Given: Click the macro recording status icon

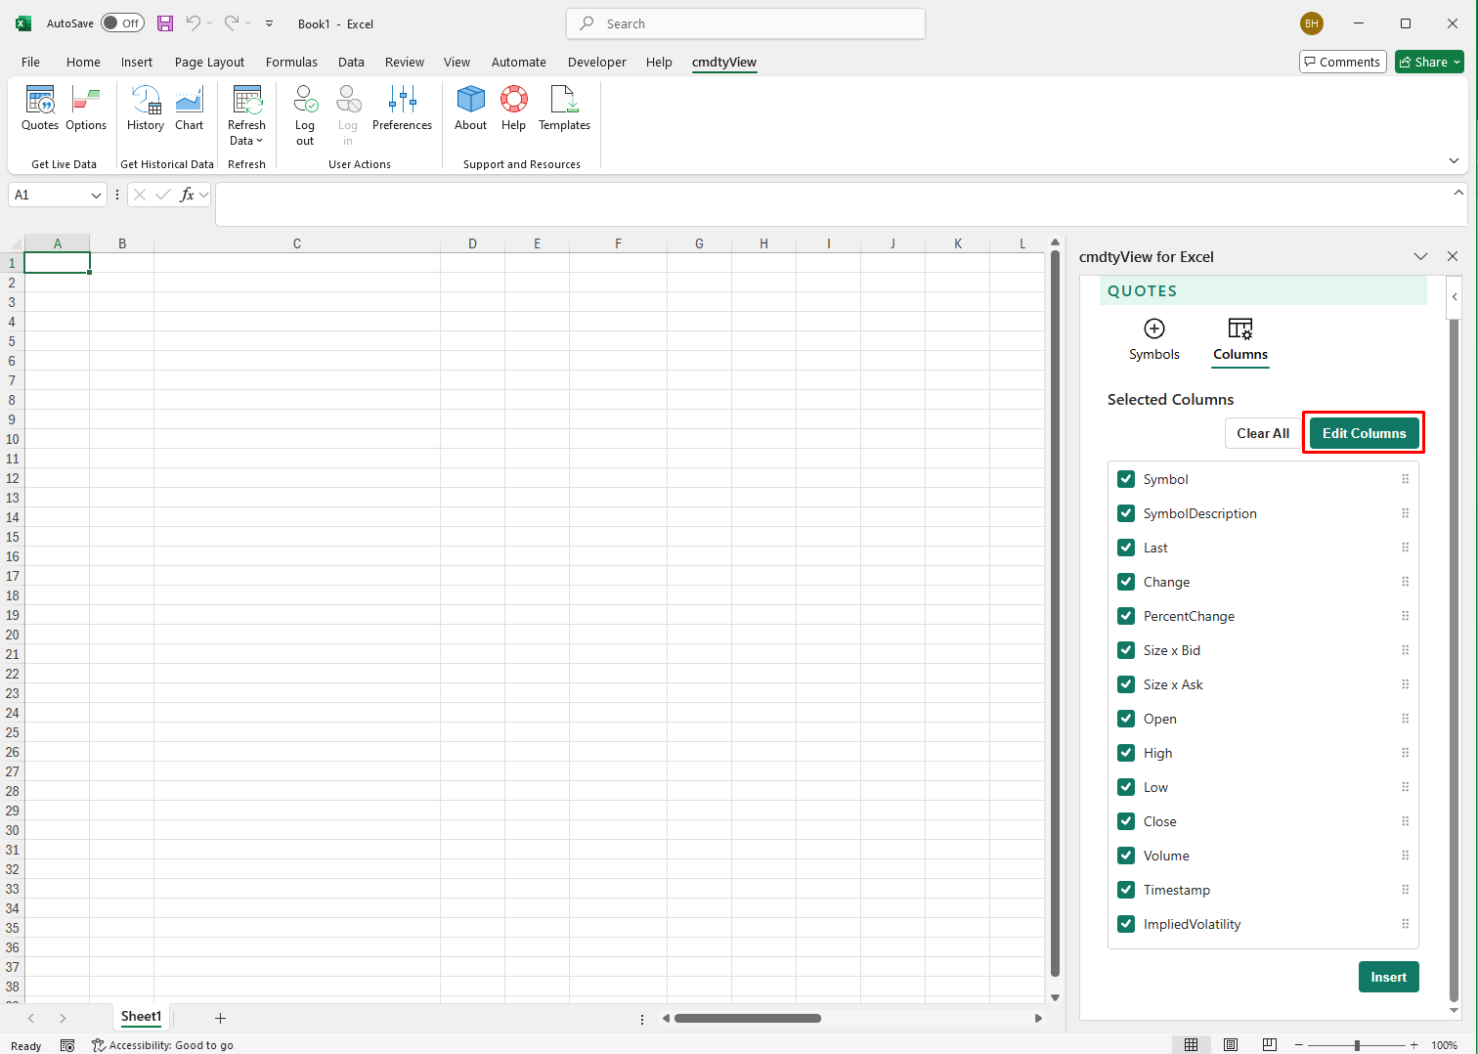Looking at the screenshot, I should [67, 1045].
